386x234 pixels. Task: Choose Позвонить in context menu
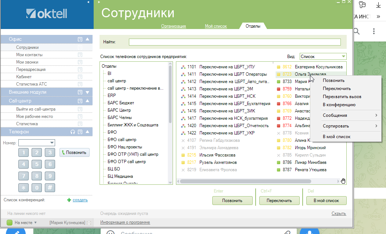coord(333,80)
